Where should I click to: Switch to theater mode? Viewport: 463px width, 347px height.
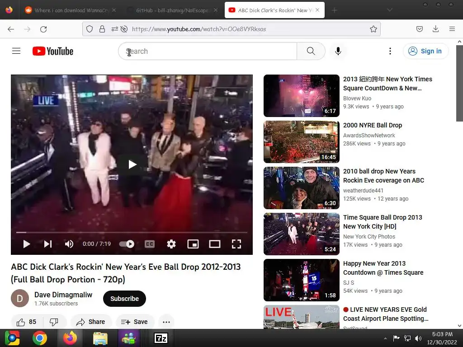(215, 244)
